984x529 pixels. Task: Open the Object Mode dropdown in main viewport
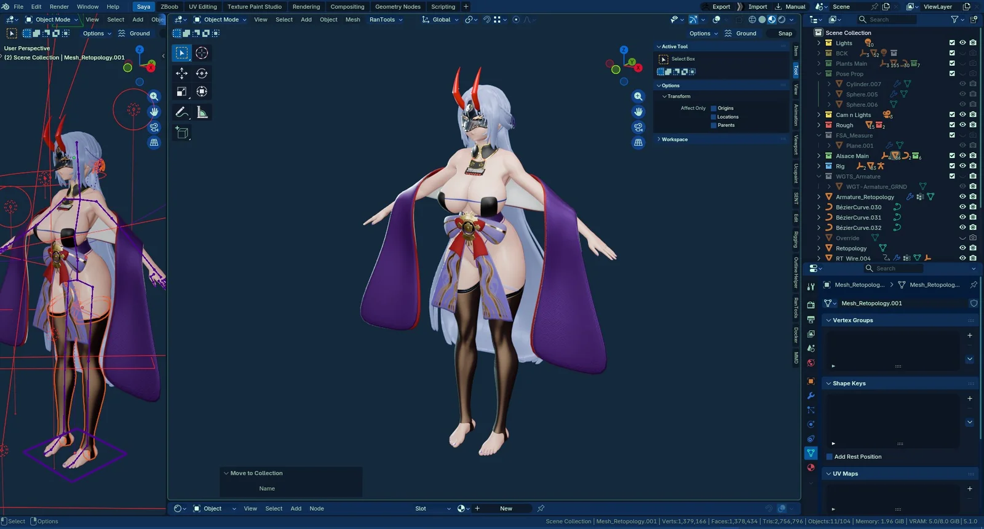(x=220, y=20)
